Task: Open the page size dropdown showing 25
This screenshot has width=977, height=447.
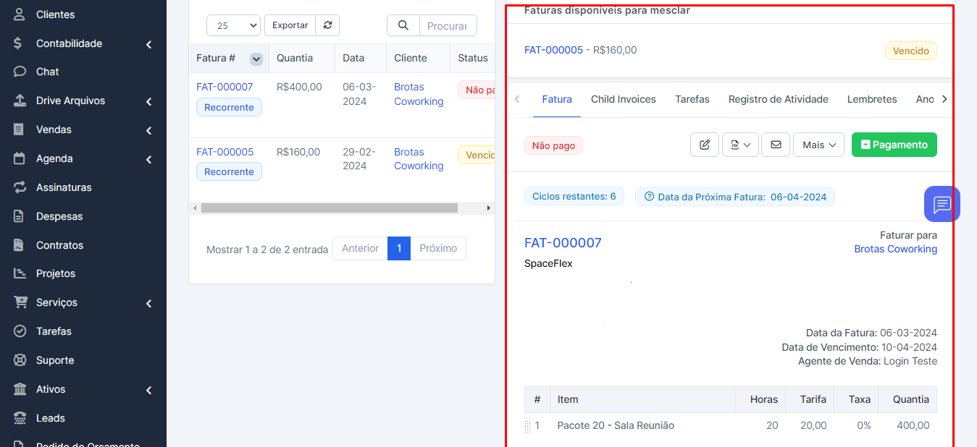Action: click(x=233, y=25)
